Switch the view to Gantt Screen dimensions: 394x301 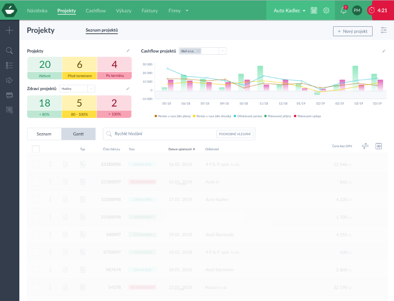point(78,134)
